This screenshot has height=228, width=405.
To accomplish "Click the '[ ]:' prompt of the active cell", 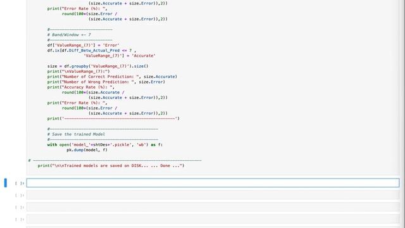I will click(x=20, y=183).
